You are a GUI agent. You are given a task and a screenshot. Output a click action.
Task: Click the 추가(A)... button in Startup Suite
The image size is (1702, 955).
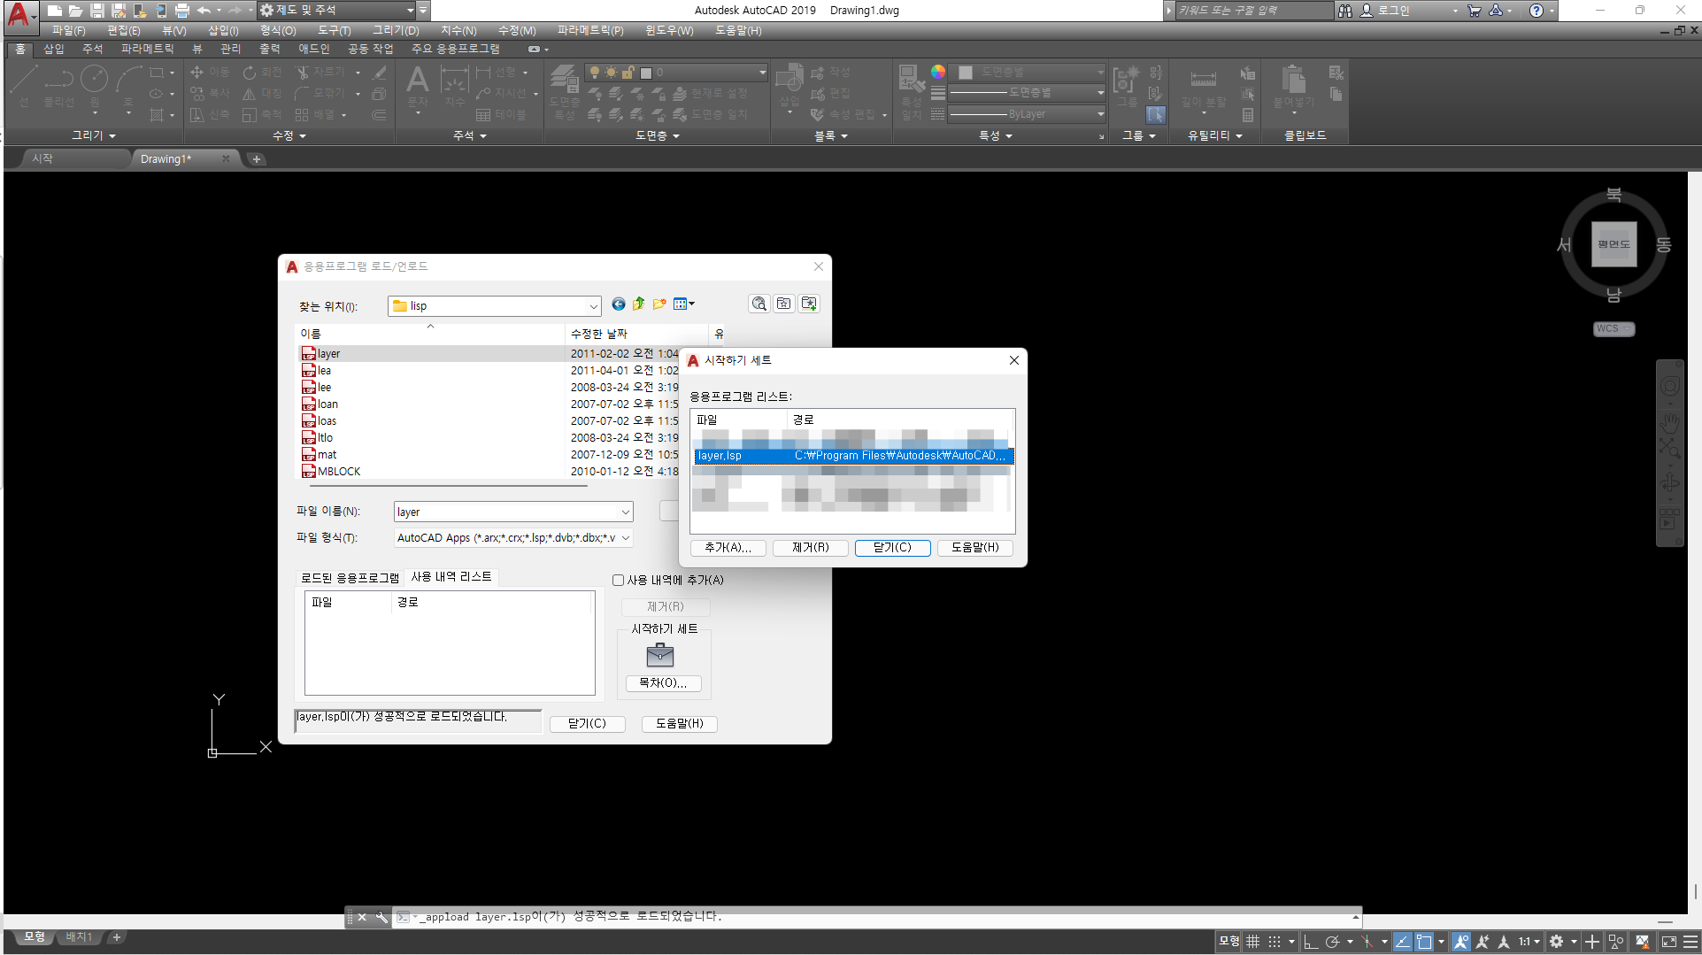(728, 548)
